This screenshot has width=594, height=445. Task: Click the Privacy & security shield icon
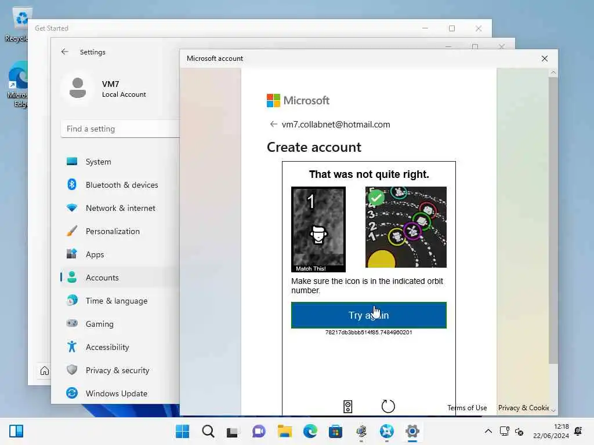(x=71, y=370)
